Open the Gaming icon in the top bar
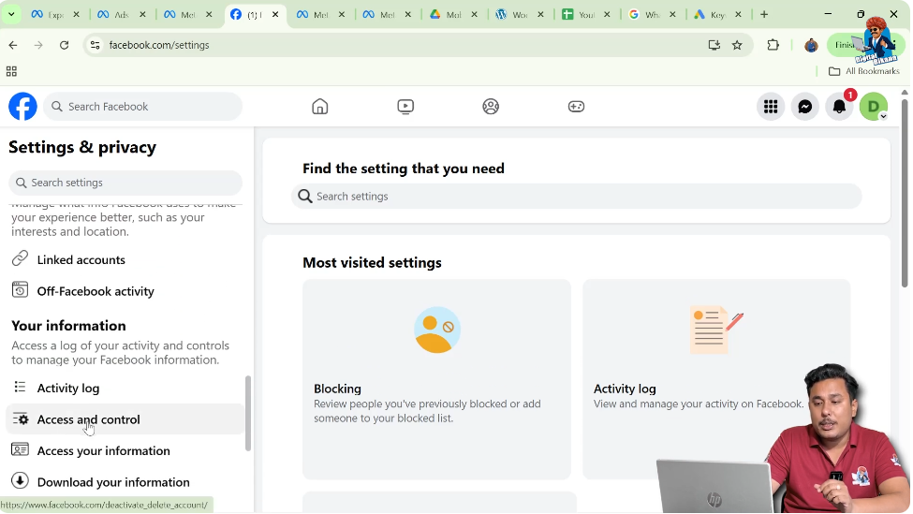 [576, 107]
